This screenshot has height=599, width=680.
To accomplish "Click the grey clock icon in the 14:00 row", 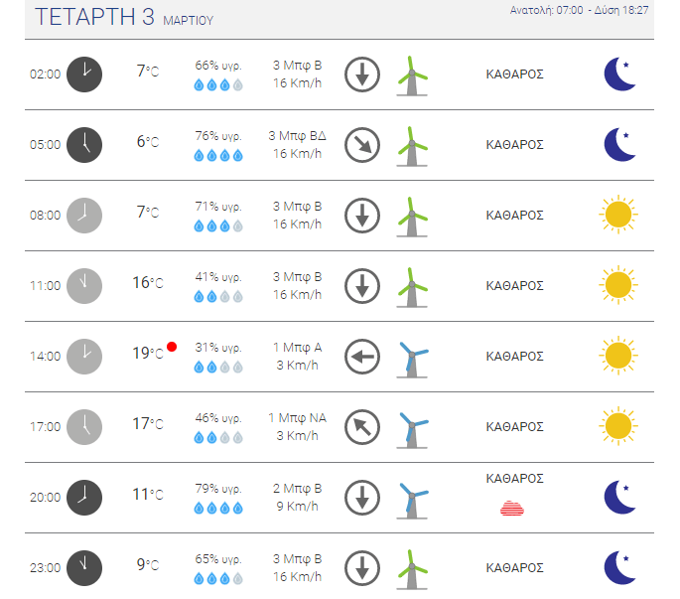I will pyautogui.click(x=84, y=357).
